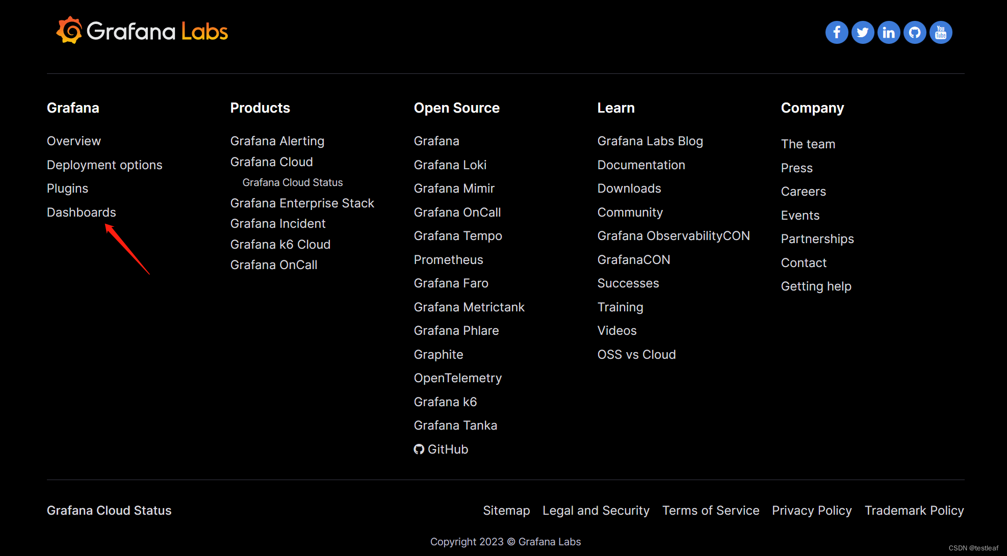
Task: Open the Careers link
Action: pos(804,191)
